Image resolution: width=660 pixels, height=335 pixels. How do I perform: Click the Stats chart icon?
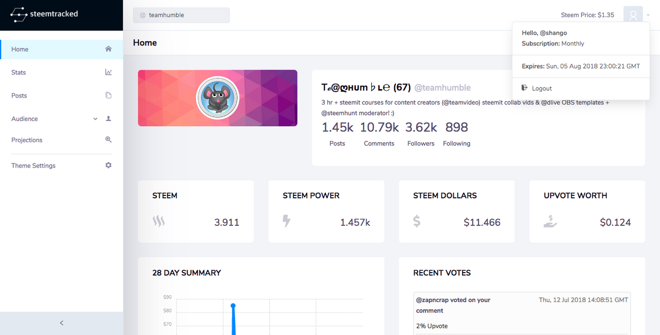coord(108,72)
